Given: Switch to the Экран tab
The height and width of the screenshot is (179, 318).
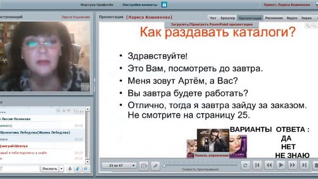Looking at the screenshot, I should [306, 18].
